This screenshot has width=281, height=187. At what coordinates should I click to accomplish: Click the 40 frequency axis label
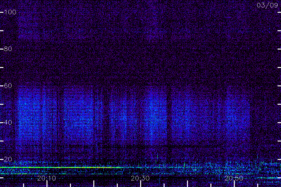point(8,122)
